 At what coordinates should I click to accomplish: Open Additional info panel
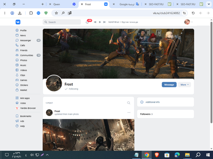(x=165, y=102)
